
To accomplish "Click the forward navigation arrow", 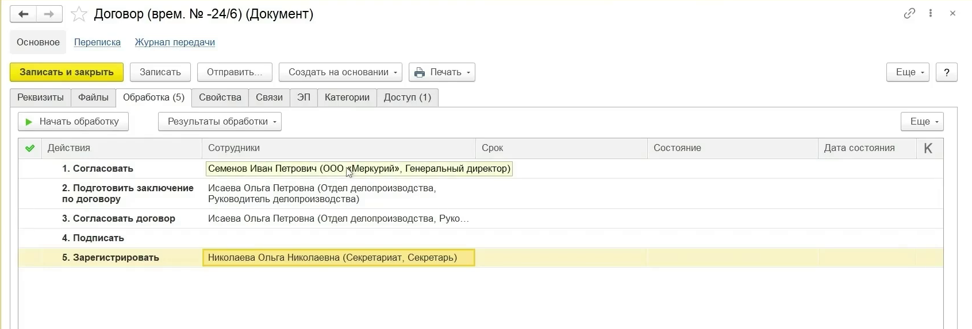I will click(x=49, y=14).
